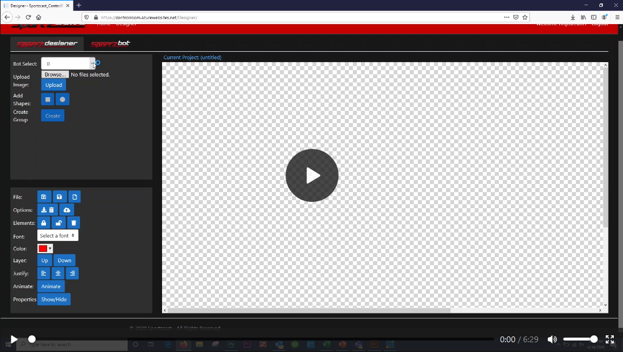Viewport: 623px width, 352px height.
Task: Add a square shape
Action: [x=48, y=100]
